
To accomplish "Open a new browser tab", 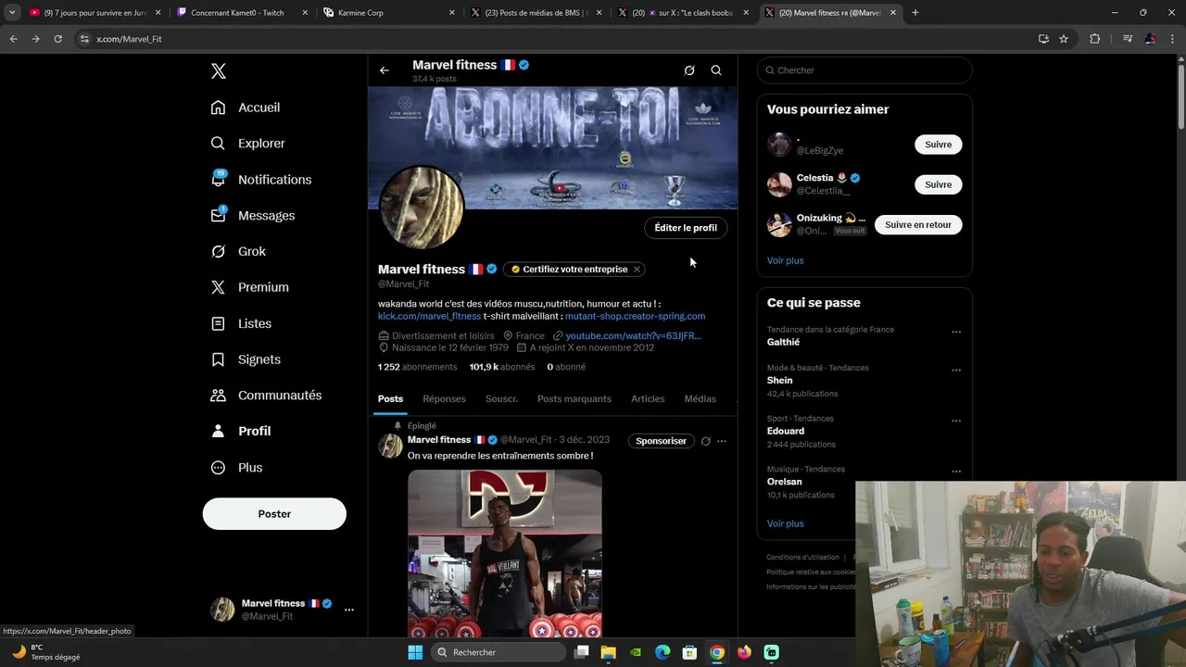I will pyautogui.click(x=915, y=13).
